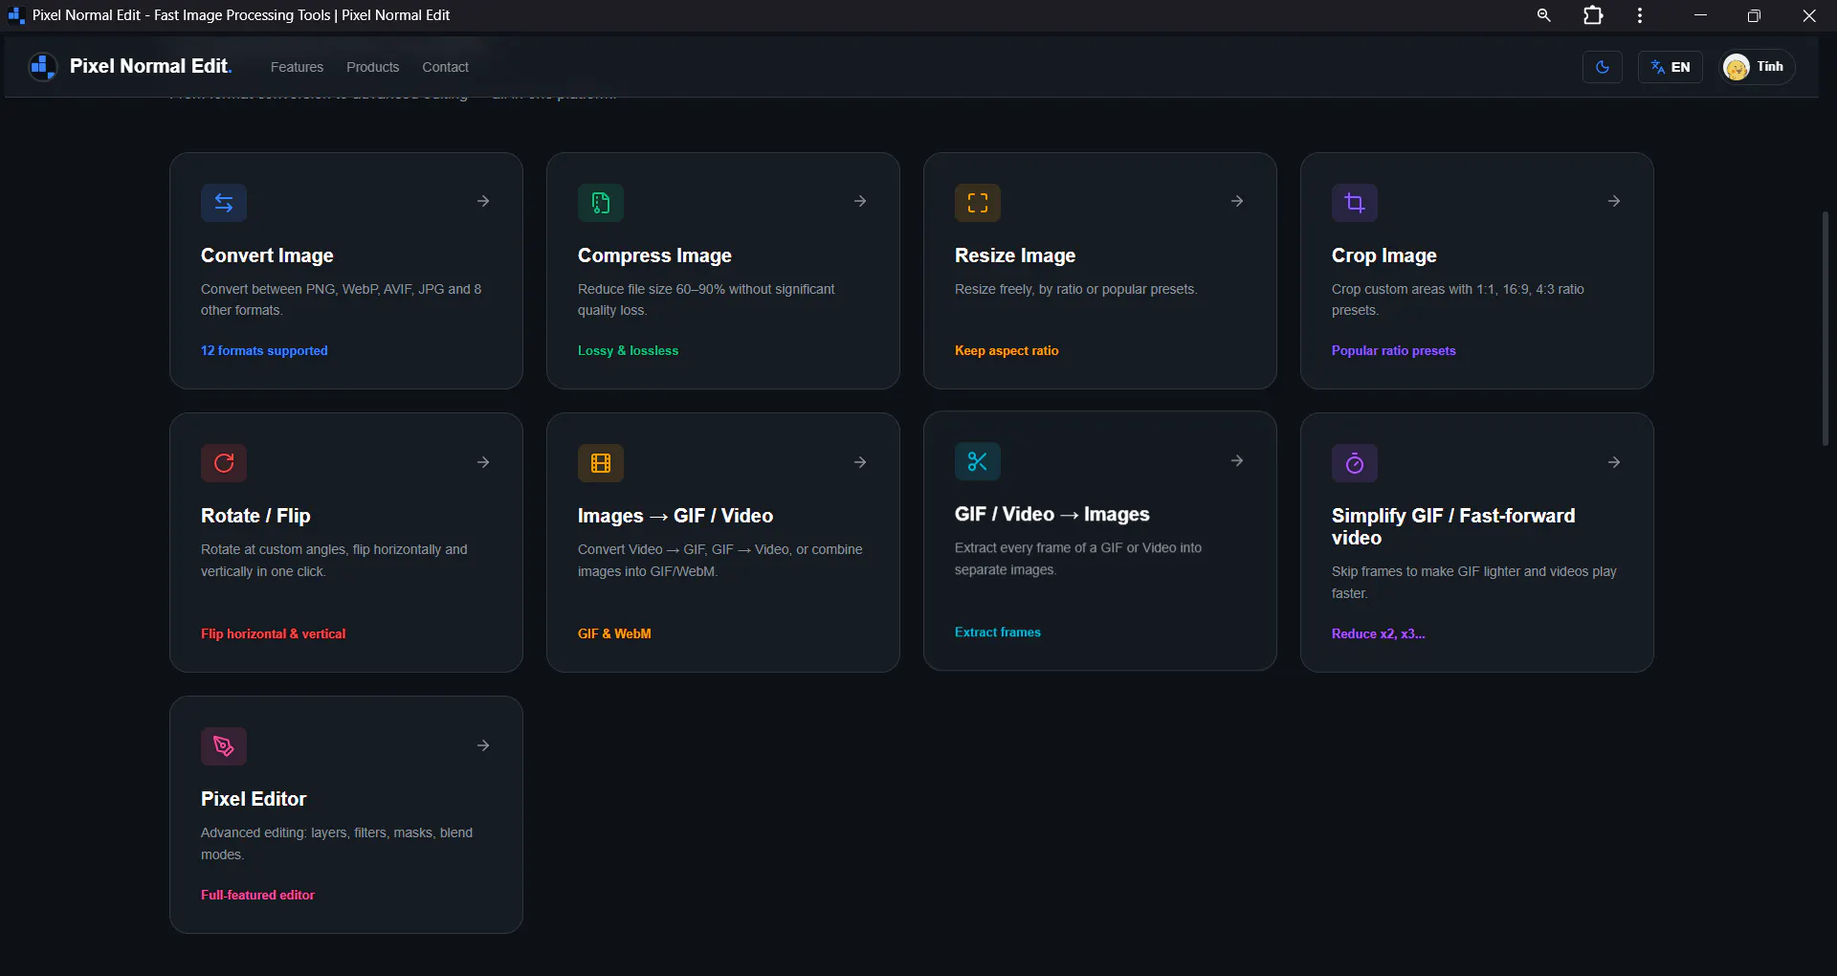The height and width of the screenshot is (976, 1837).
Task: Click the 'Popular ratio presets' text
Action: (1394, 350)
